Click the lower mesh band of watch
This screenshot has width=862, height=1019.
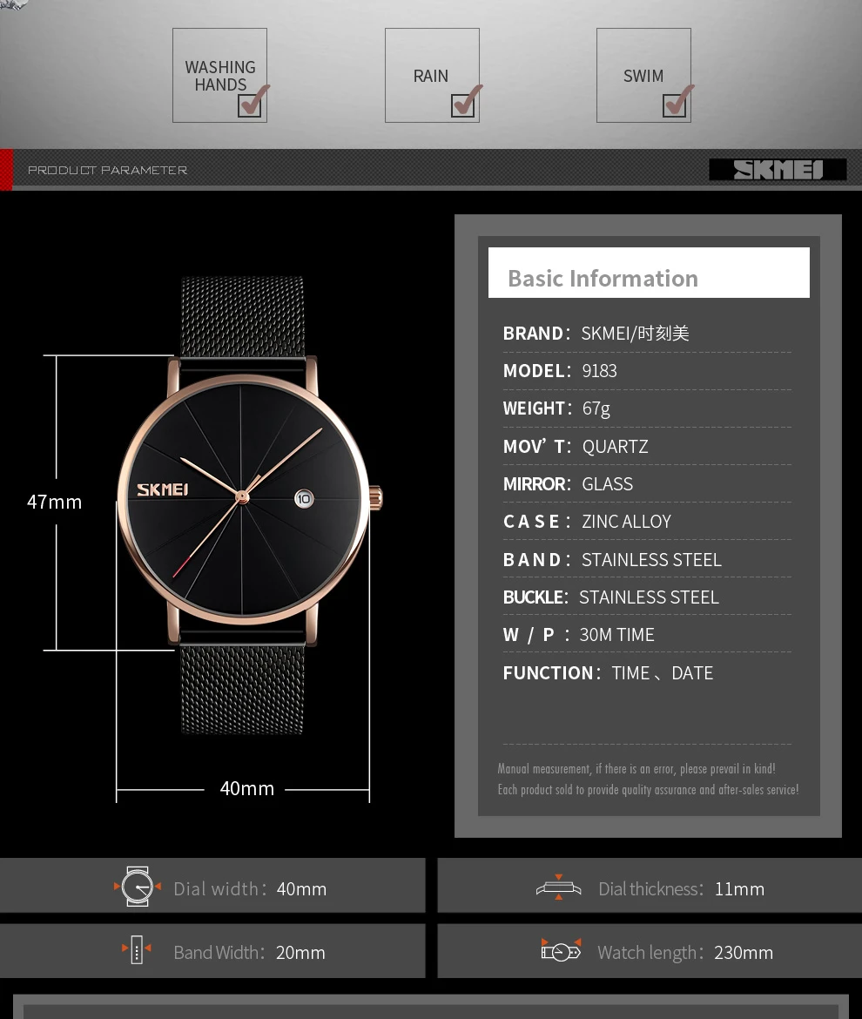tap(242, 690)
